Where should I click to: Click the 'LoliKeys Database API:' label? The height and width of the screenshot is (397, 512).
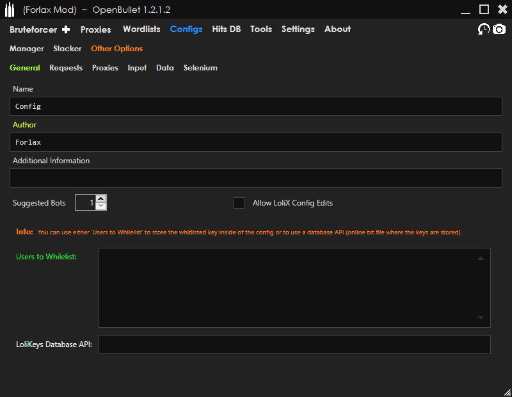click(54, 344)
